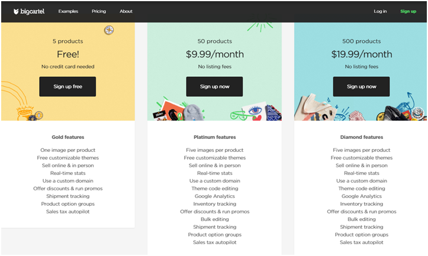Screen dimensions: 428x256
Task: Open the About page
Action: pos(126,11)
